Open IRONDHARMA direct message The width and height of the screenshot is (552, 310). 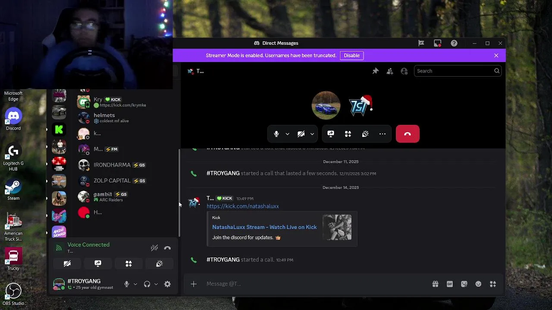(x=125, y=165)
